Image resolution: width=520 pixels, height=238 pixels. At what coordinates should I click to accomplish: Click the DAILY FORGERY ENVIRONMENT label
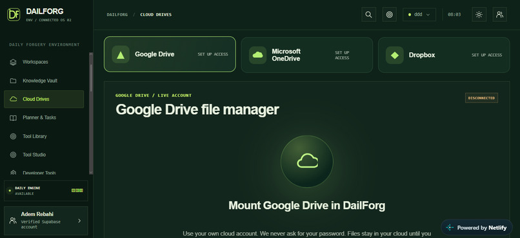click(45, 45)
